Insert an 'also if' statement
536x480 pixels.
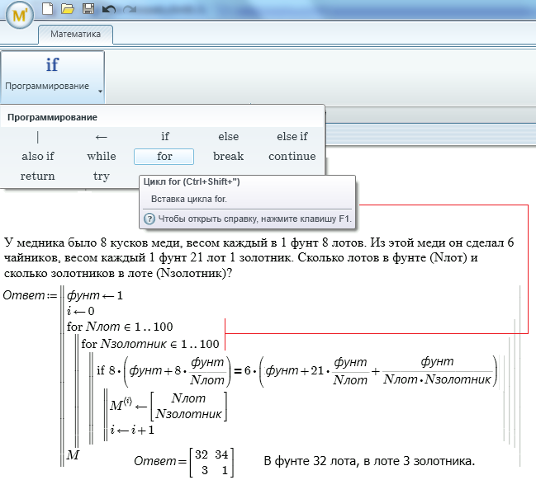point(38,157)
